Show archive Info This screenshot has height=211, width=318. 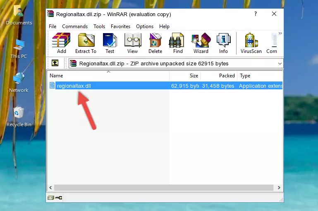(223, 43)
